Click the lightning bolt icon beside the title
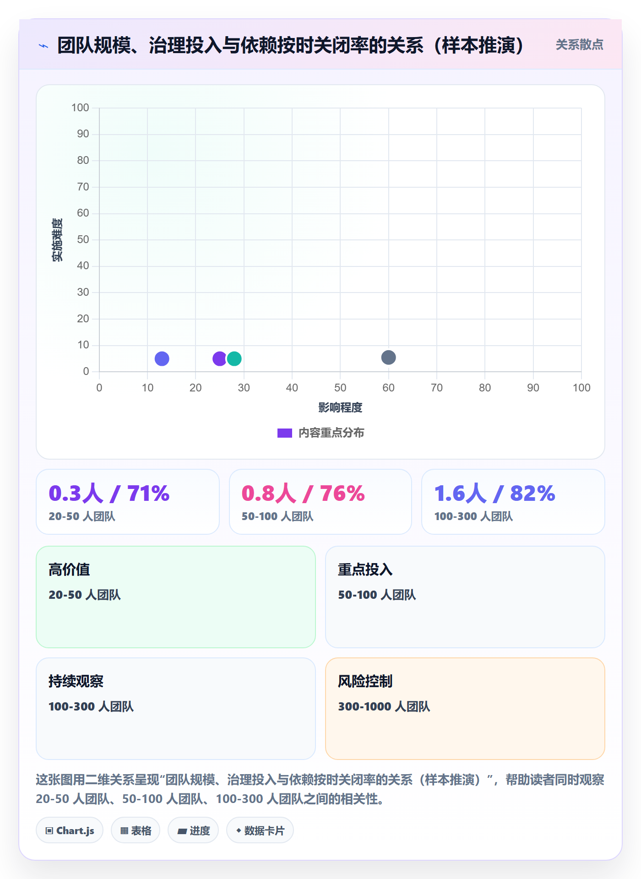This screenshot has width=641, height=879. tap(43, 46)
